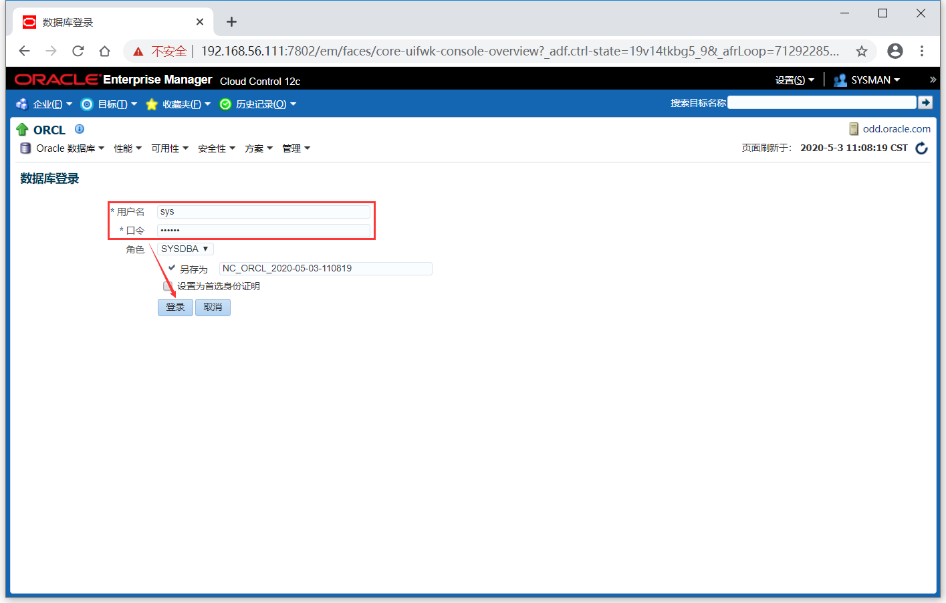Open the 设置(S) dropdown

pyautogui.click(x=795, y=80)
